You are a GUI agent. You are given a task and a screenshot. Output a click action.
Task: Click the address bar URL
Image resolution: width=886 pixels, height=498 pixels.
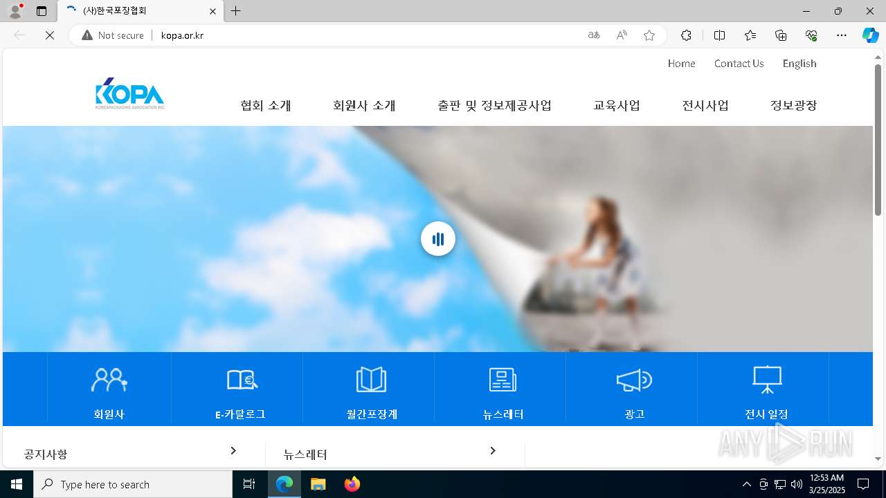(x=182, y=35)
